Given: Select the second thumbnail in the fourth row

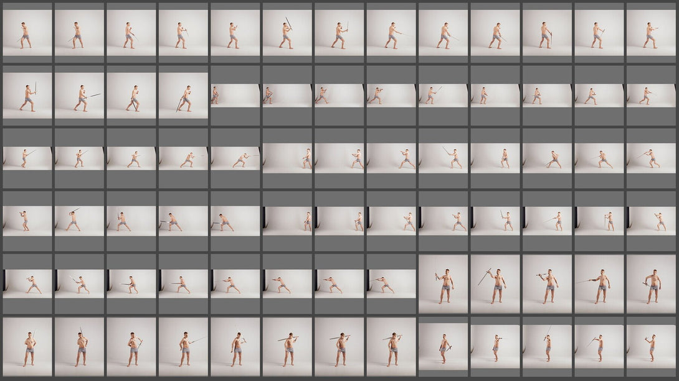Looking at the screenshot, I should pyautogui.click(x=79, y=221).
